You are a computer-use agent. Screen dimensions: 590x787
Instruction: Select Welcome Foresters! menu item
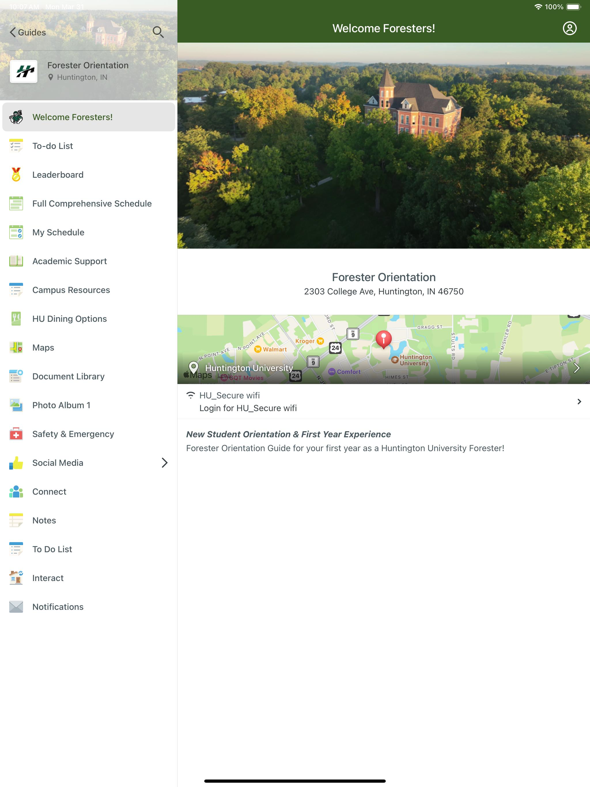coord(89,117)
